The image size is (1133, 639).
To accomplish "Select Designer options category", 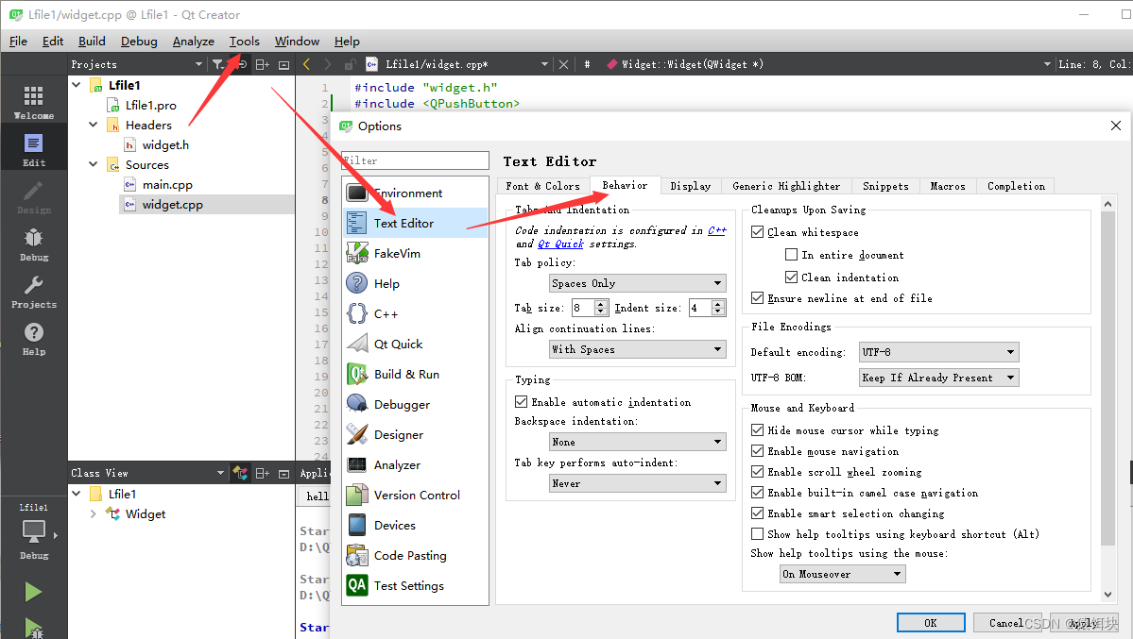I will pos(416,435).
